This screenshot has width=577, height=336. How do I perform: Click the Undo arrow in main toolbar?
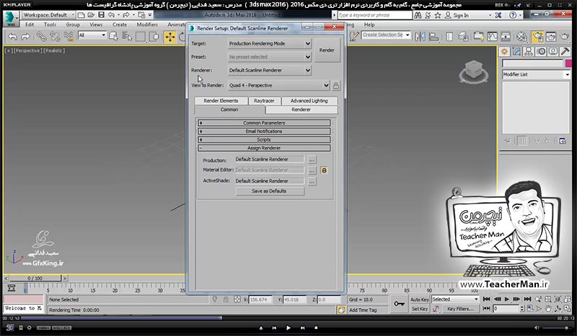tap(12, 37)
